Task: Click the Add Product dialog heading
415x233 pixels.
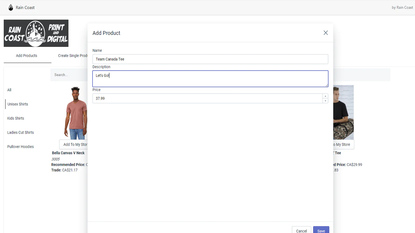Action: (x=106, y=33)
